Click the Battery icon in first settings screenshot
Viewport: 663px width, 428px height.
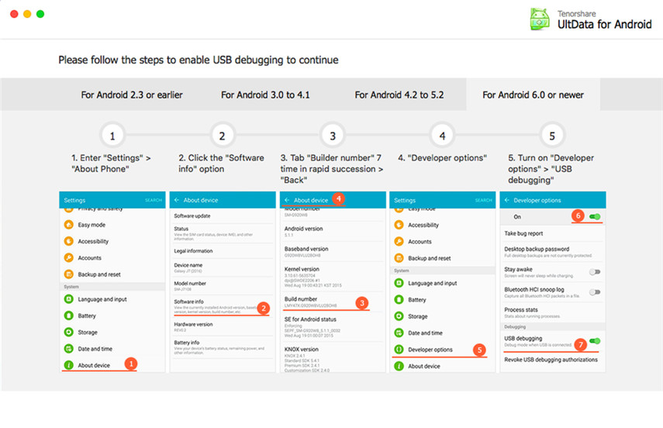click(x=68, y=316)
